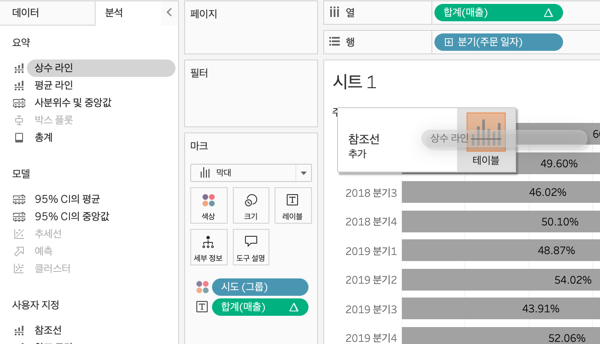Click the 박스 플롯 icon

click(x=19, y=120)
